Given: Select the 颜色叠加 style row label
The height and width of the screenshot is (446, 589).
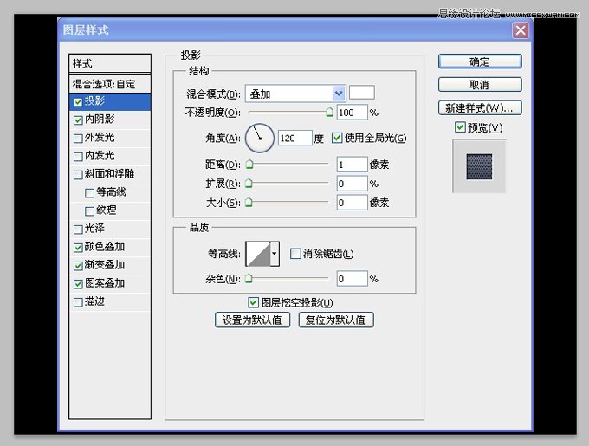Looking at the screenshot, I should [105, 247].
